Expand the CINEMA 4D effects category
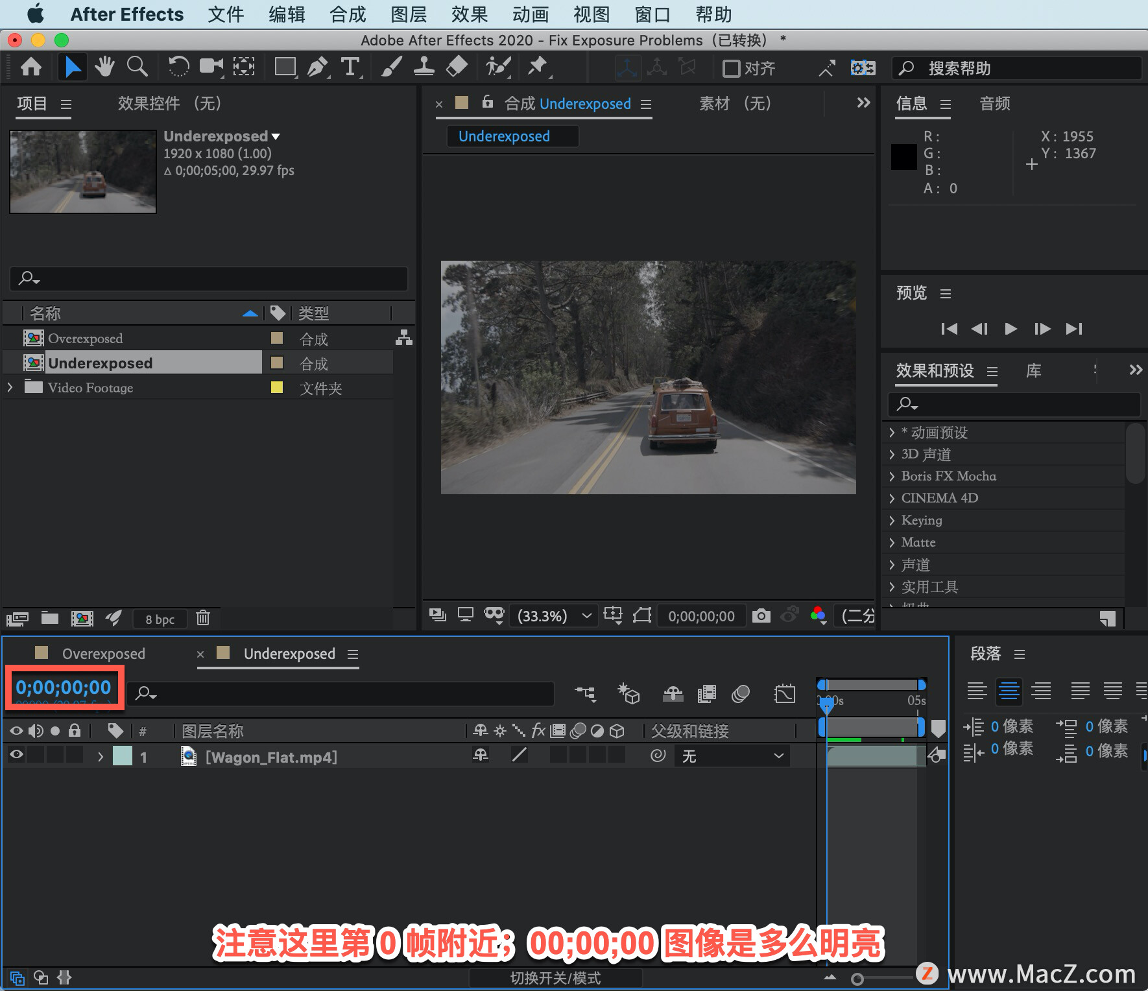1148x991 pixels. (x=892, y=498)
